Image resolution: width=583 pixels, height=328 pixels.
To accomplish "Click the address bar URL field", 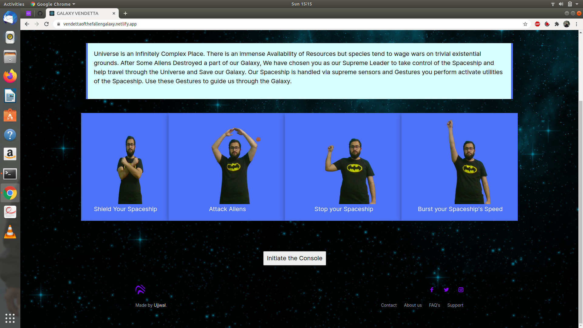I will (x=292, y=24).
